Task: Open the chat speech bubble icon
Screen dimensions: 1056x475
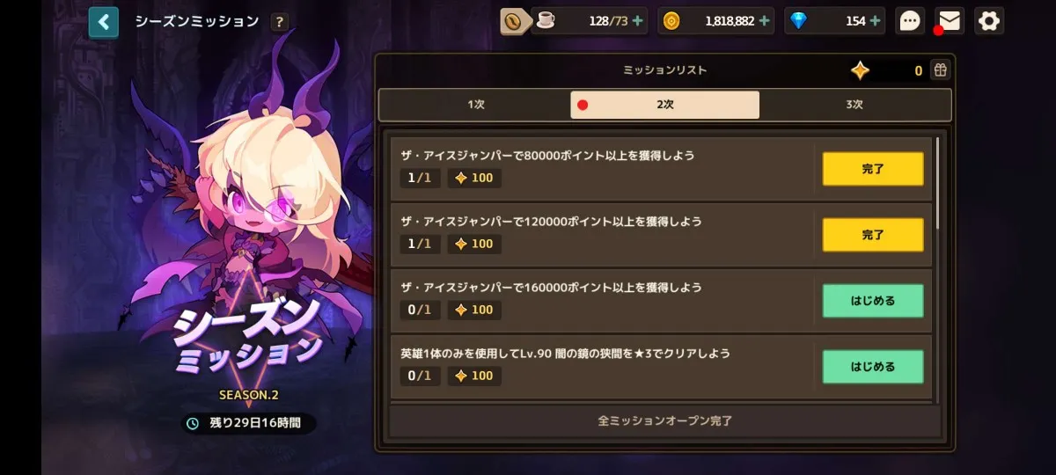Action: click(910, 21)
